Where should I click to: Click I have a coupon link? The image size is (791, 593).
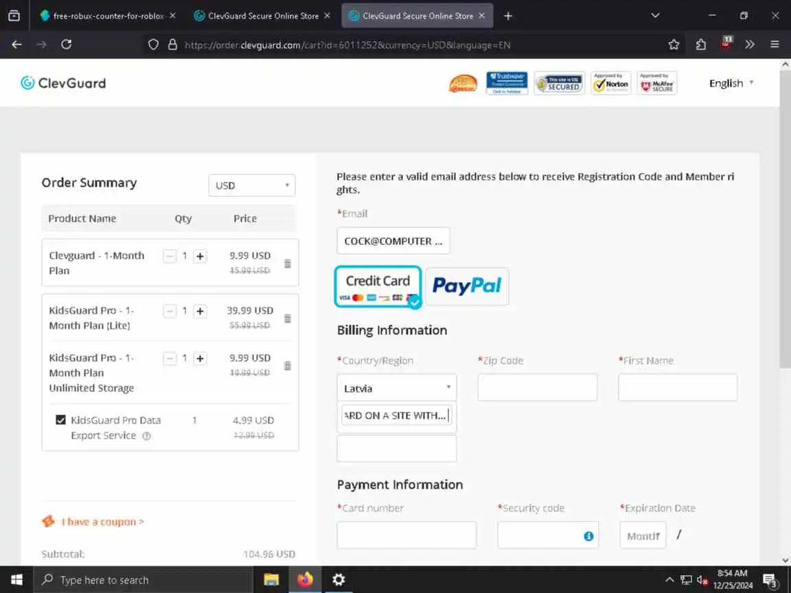coord(102,522)
